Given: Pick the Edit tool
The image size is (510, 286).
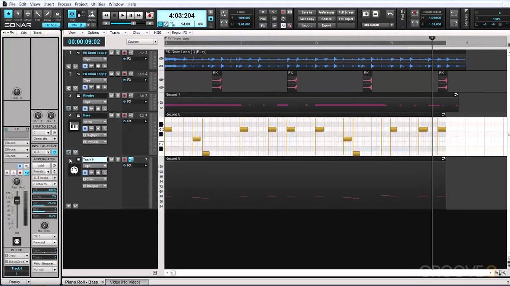Looking at the screenshot, I should click(x=37, y=14).
